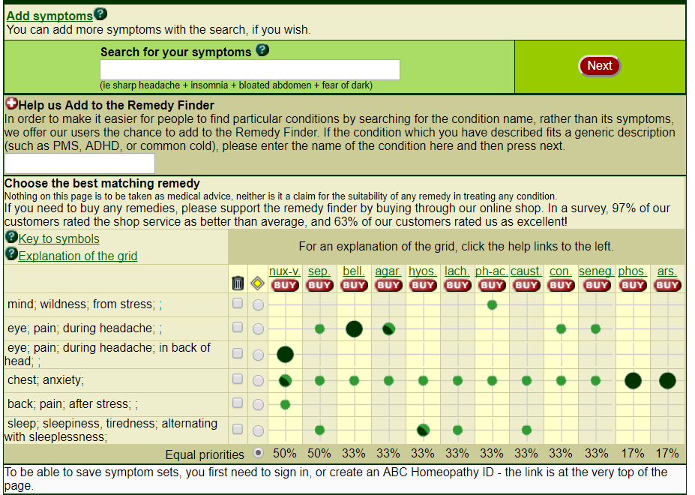Select priority radio for eye; pain; during headache
The width and height of the screenshot is (695, 495).
click(259, 328)
